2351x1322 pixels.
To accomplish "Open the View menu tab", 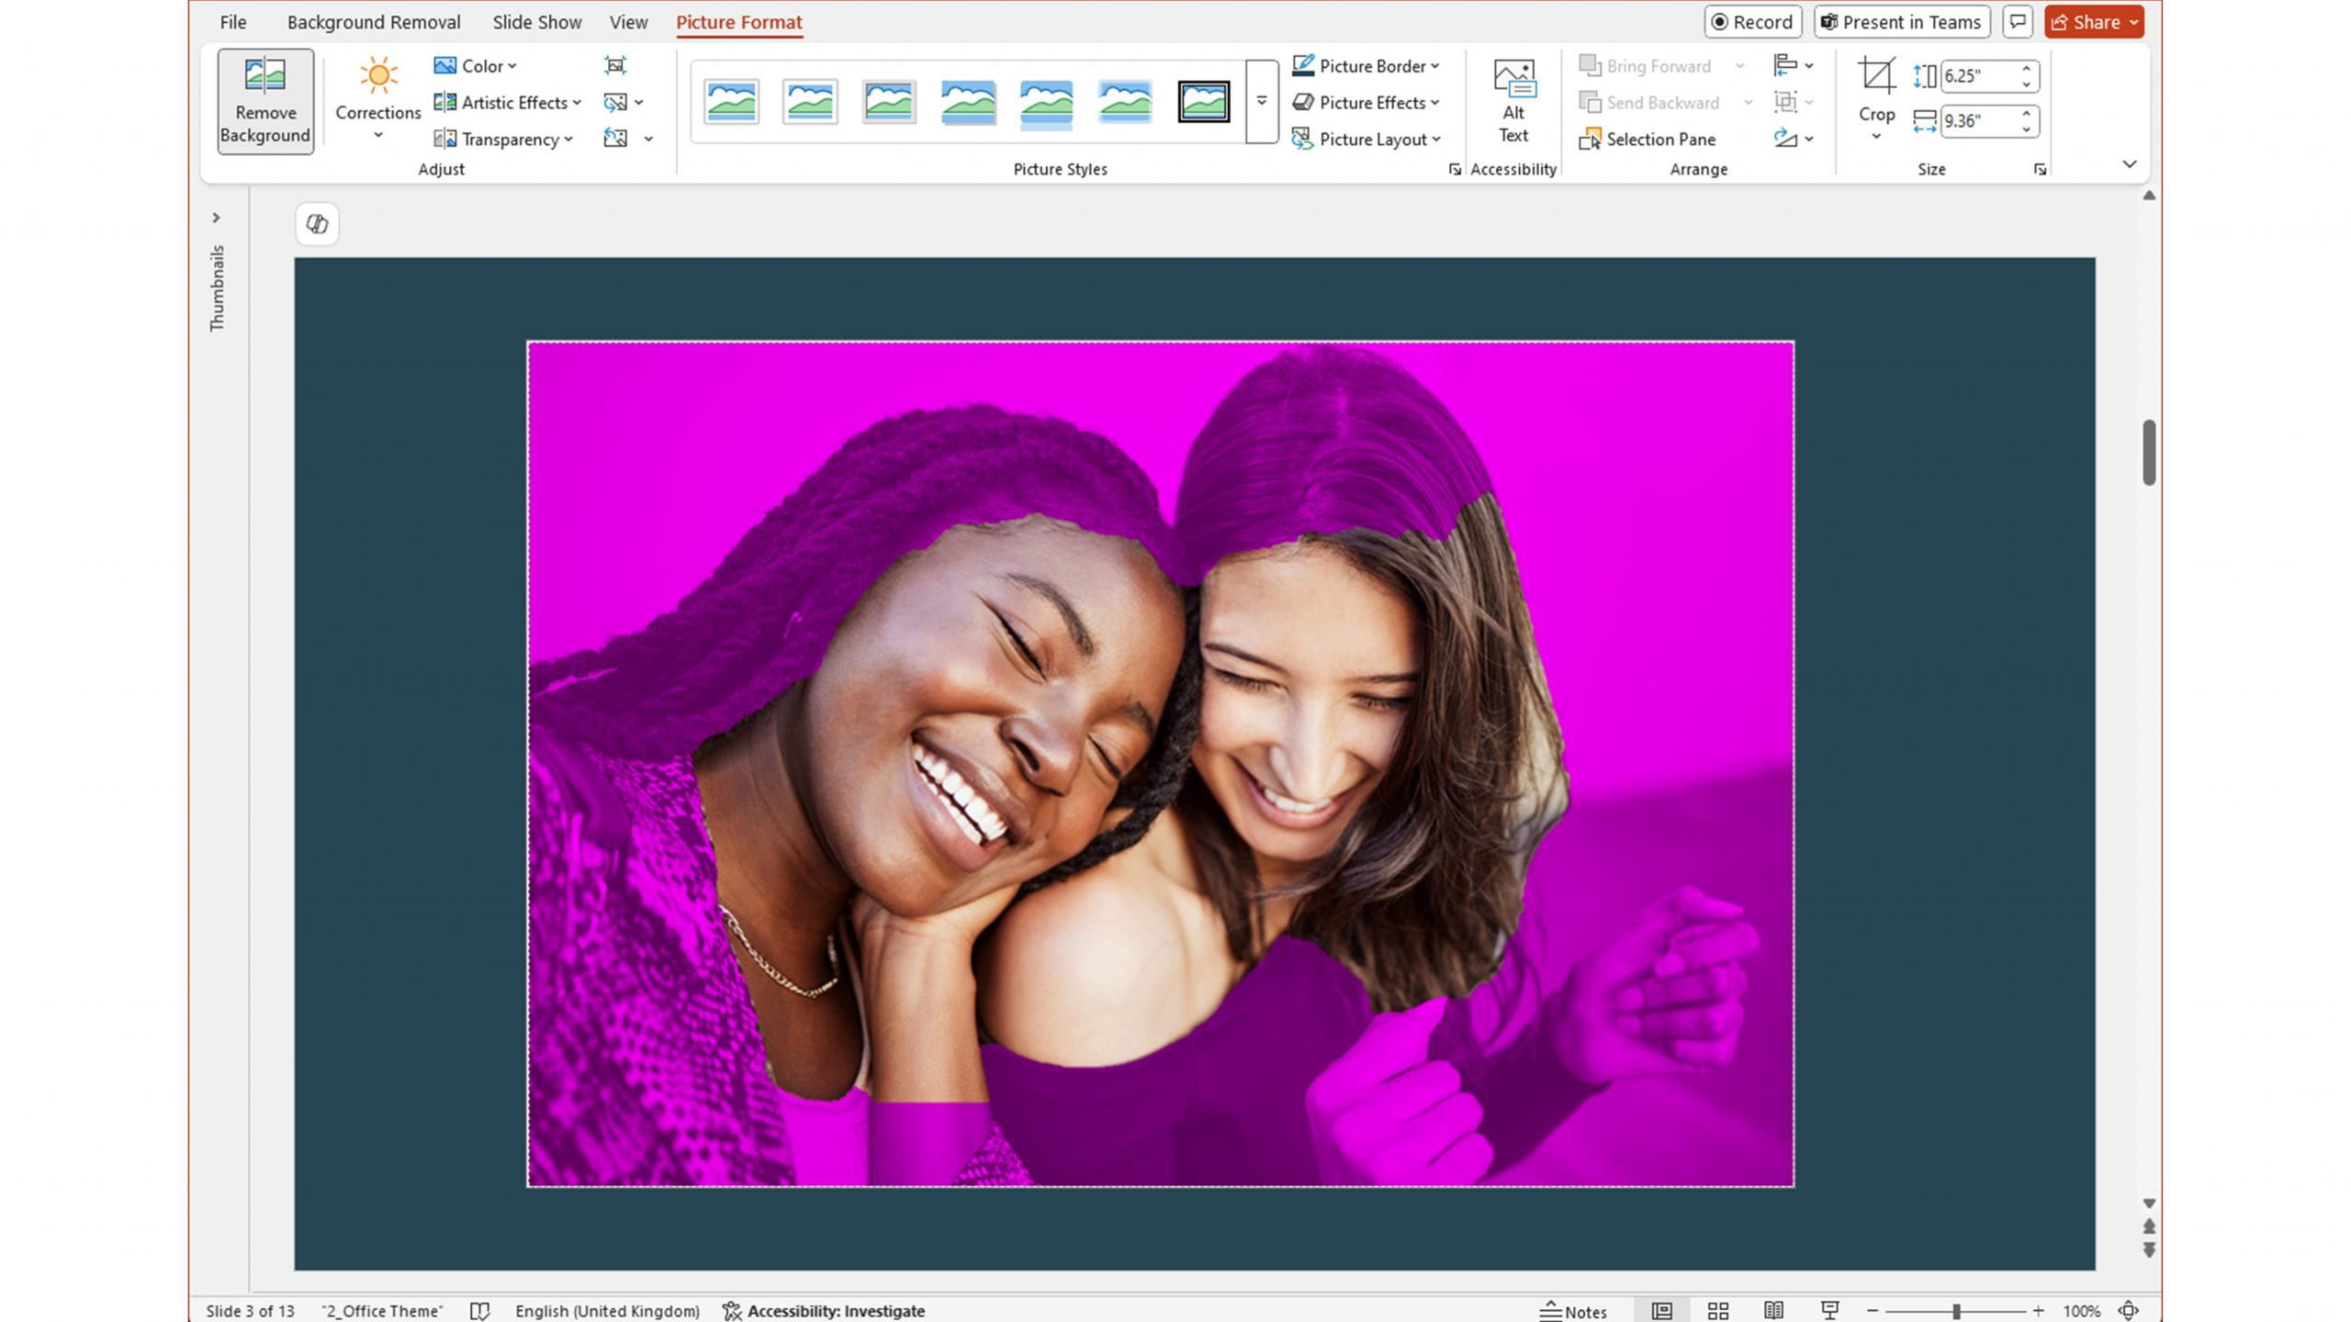I will pyautogui.click(x=627, y=21).
